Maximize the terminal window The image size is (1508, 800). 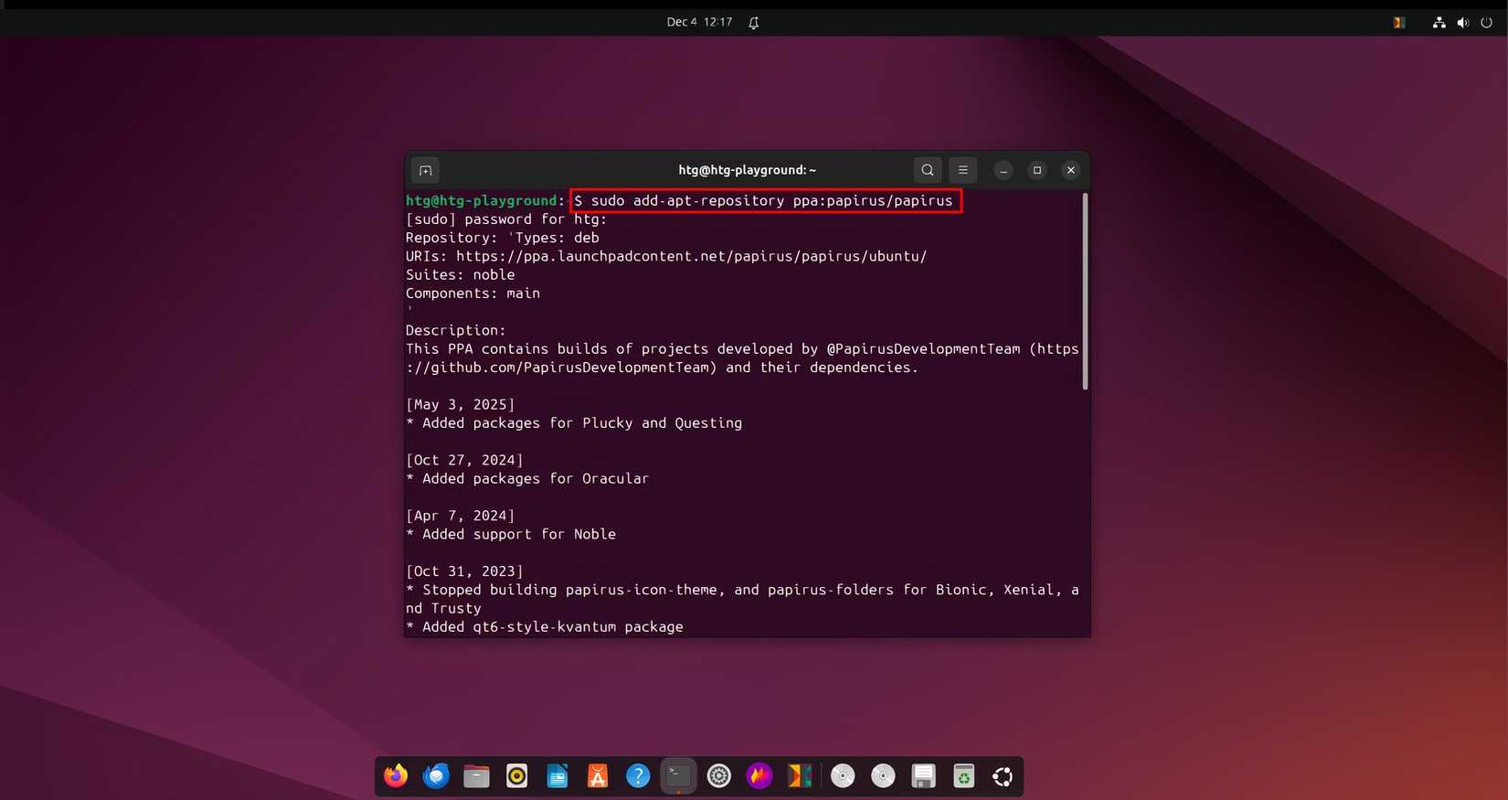click(x=1037, y=170)
